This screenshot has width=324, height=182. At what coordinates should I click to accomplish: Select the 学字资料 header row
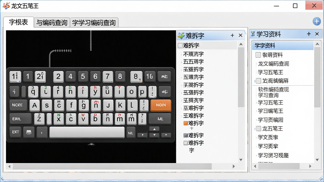point(283,45)
